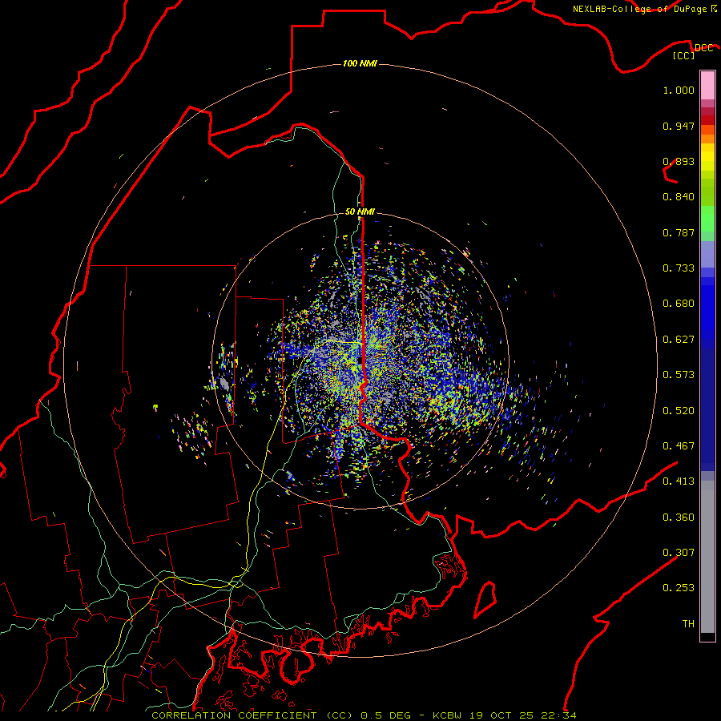The height and width of the screenshot is (721, 721).
Task: Click the TH threshold label
Action: 688,624
